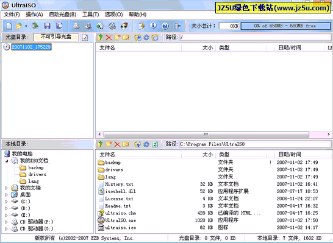Click the Convert image format icon
The height and width of the screenshot is (243, 333).
(x=100, y=26)
